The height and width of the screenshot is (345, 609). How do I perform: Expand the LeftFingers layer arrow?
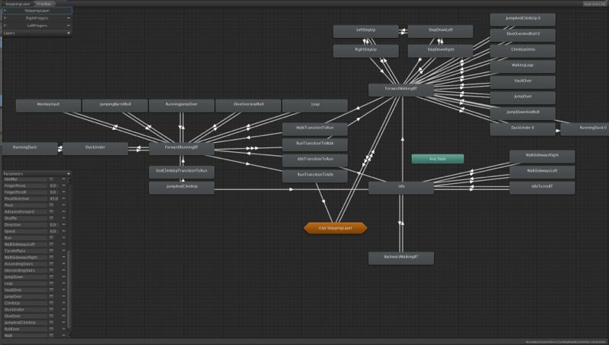coord(5,26)
